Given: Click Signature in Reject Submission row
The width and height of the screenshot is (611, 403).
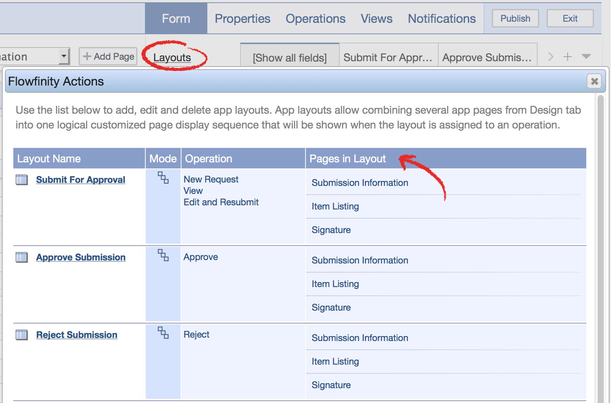Looking at the screenshot, I should point(331,385).
